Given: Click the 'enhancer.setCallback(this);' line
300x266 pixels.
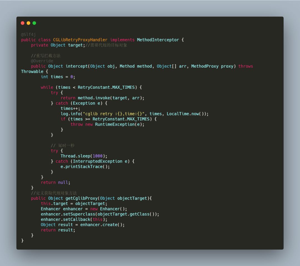Looking at the screenshot, I should (x=74, y=220).
